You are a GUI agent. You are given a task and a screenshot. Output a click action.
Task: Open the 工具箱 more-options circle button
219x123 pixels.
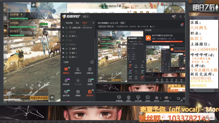[x=92, y=62]
